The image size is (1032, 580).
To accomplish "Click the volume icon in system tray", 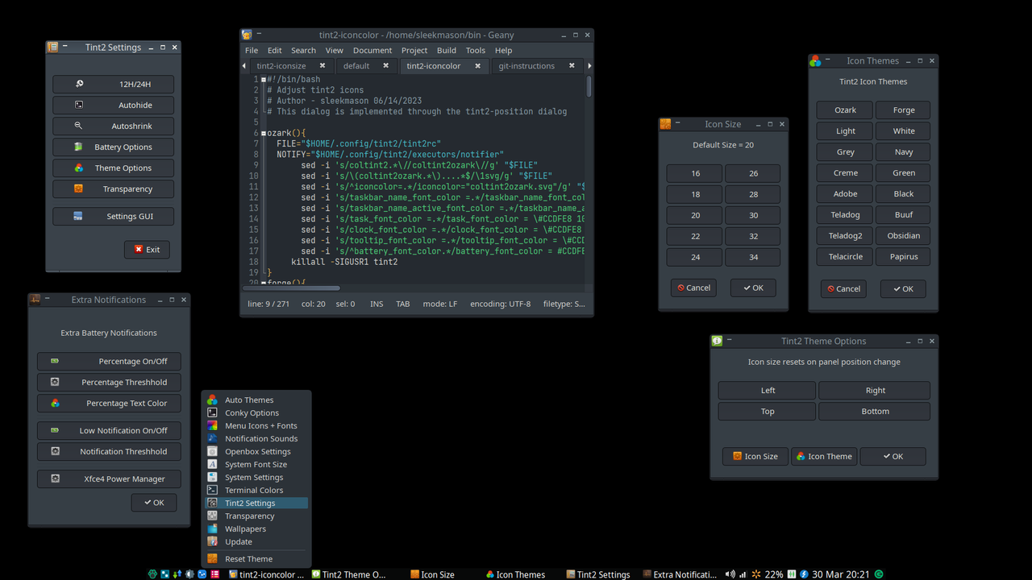I will 730,574.
